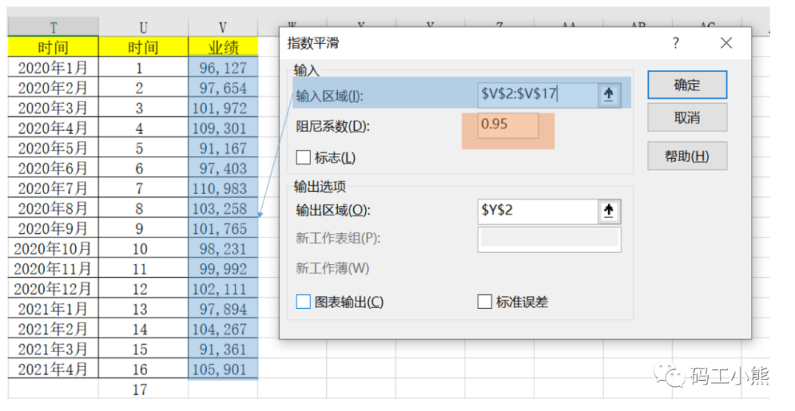795x411 pixels.
Task: Select cell 2020年5月
Action: (x=53, y=148)
